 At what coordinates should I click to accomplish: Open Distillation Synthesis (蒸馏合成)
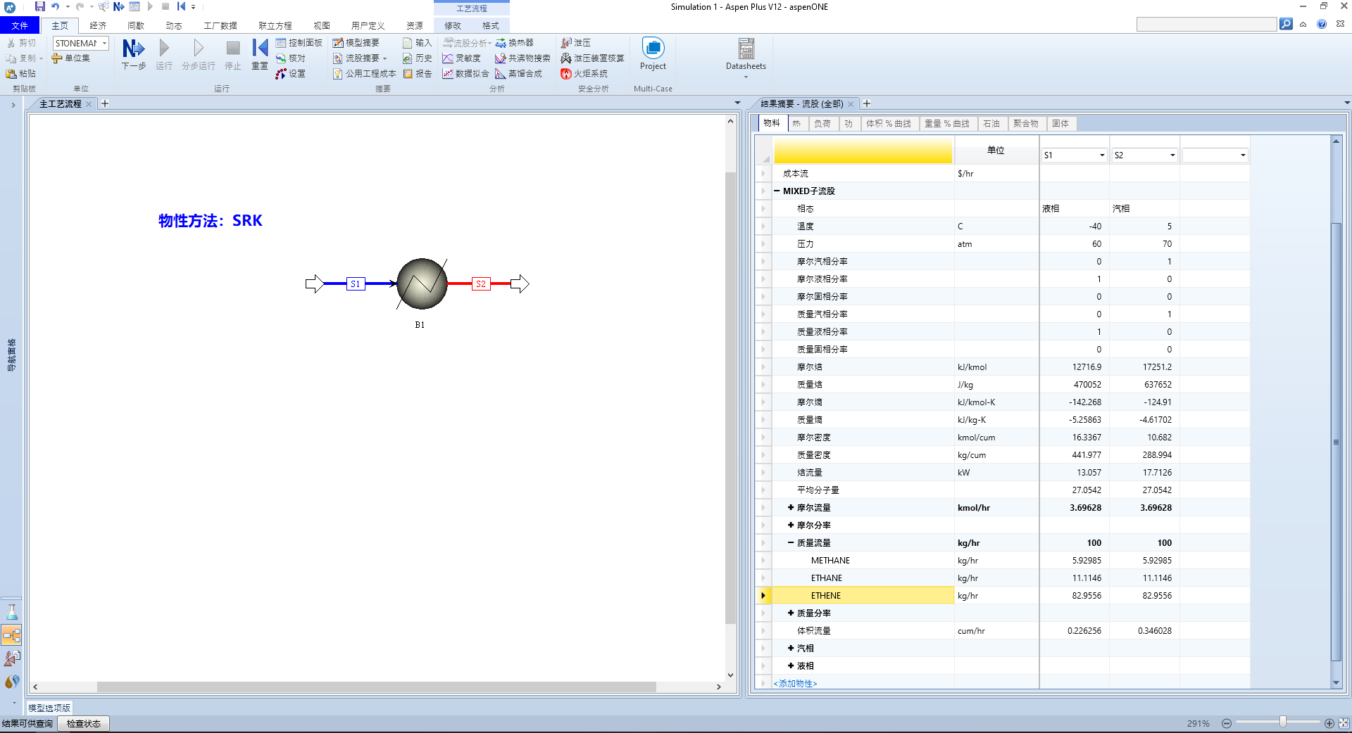pos(518,74)
